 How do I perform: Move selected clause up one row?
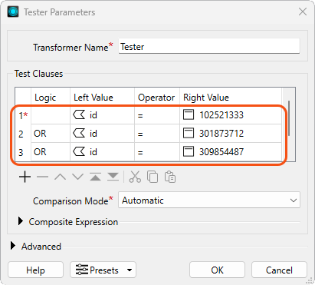[x=60, y=177]
